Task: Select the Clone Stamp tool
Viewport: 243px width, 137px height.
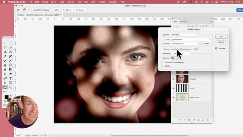Action: (5, 65)
